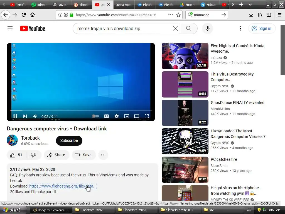Open YouTube settings three-dot menu
The height and width of the screenshot is (214, 285).
(240, 28)
